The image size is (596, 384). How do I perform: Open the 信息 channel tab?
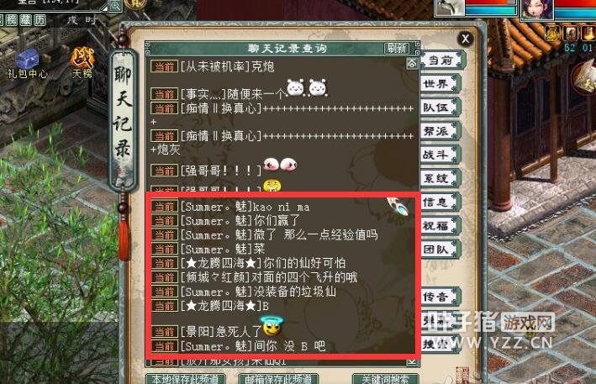point(440,203)
